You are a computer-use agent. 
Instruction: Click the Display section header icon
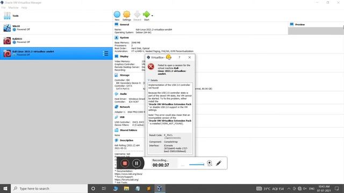116,56
